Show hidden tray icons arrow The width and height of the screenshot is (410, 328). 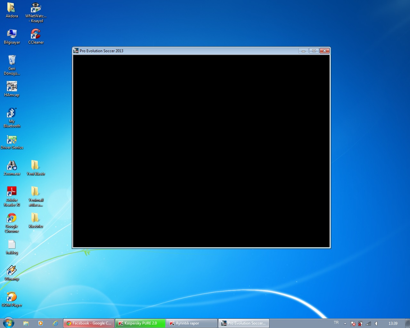pyautogui.click(x=345, y=324)
